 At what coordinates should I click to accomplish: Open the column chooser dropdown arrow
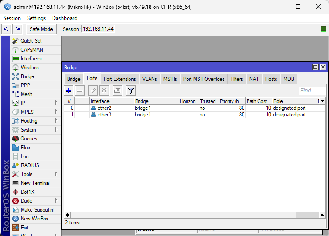click(x=322, y=101)
